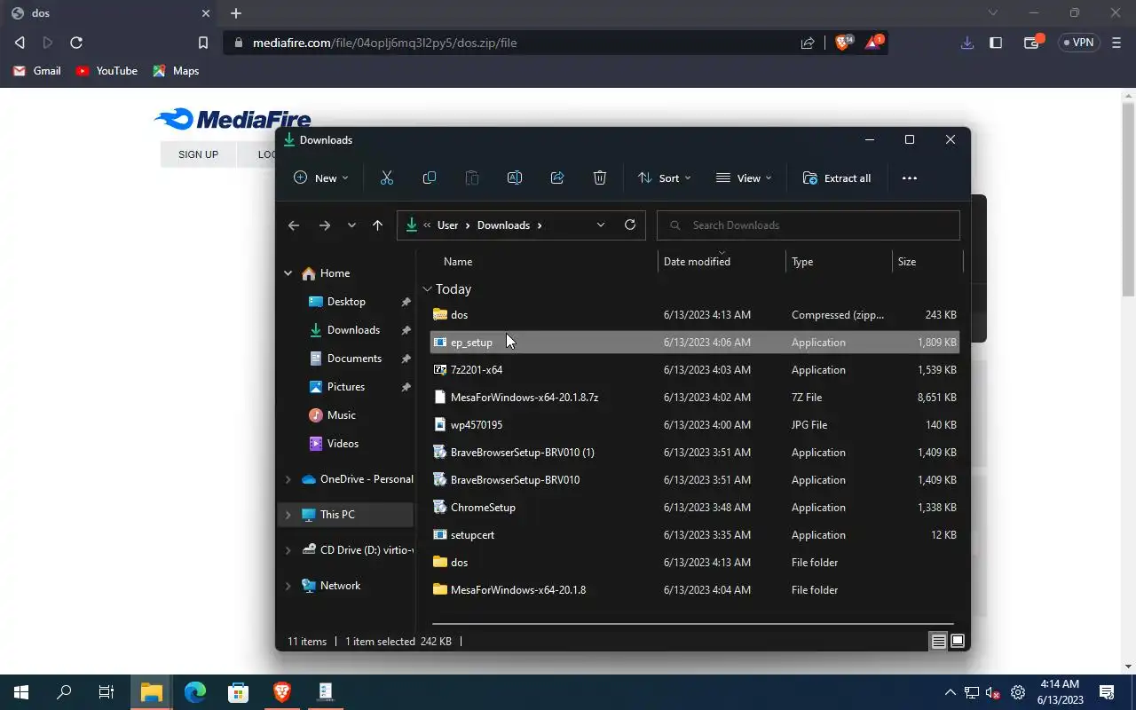Go up one folder level arrow
This screenshot has width=1136, height=710.
point(377,225)
